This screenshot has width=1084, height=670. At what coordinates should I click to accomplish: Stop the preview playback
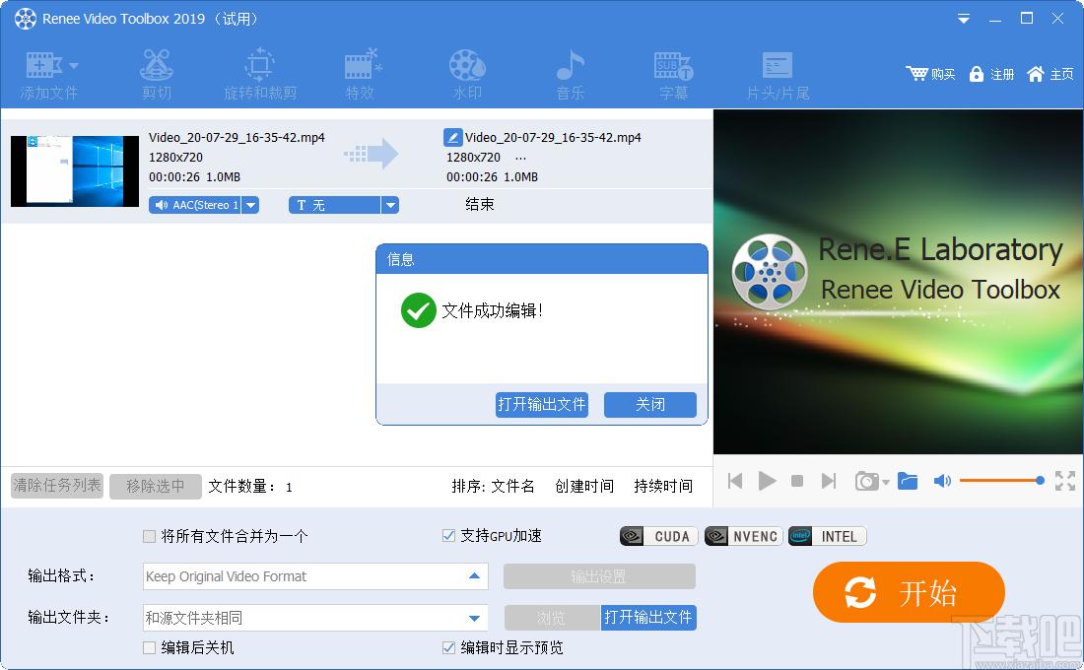click(x=797, y=481)
